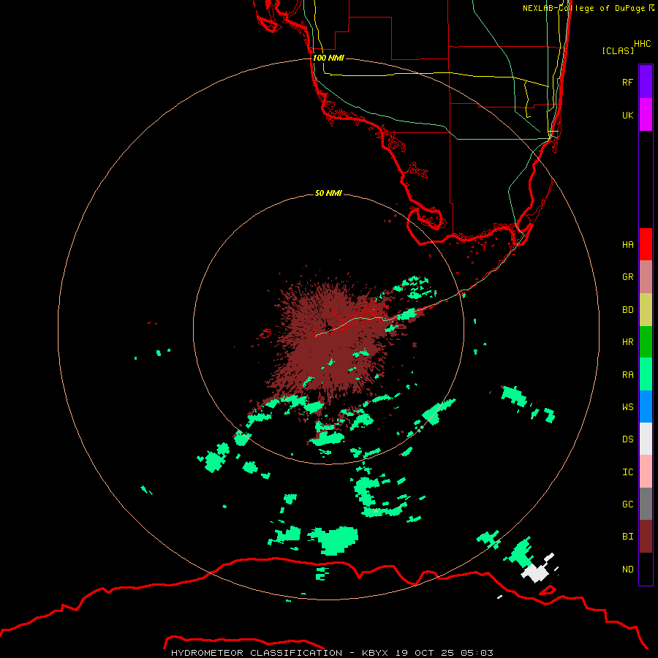Image resolution: width=658 pixels, height=658 pixels.
Task: Click the BI legend label
Action: (x=628, y=537)
